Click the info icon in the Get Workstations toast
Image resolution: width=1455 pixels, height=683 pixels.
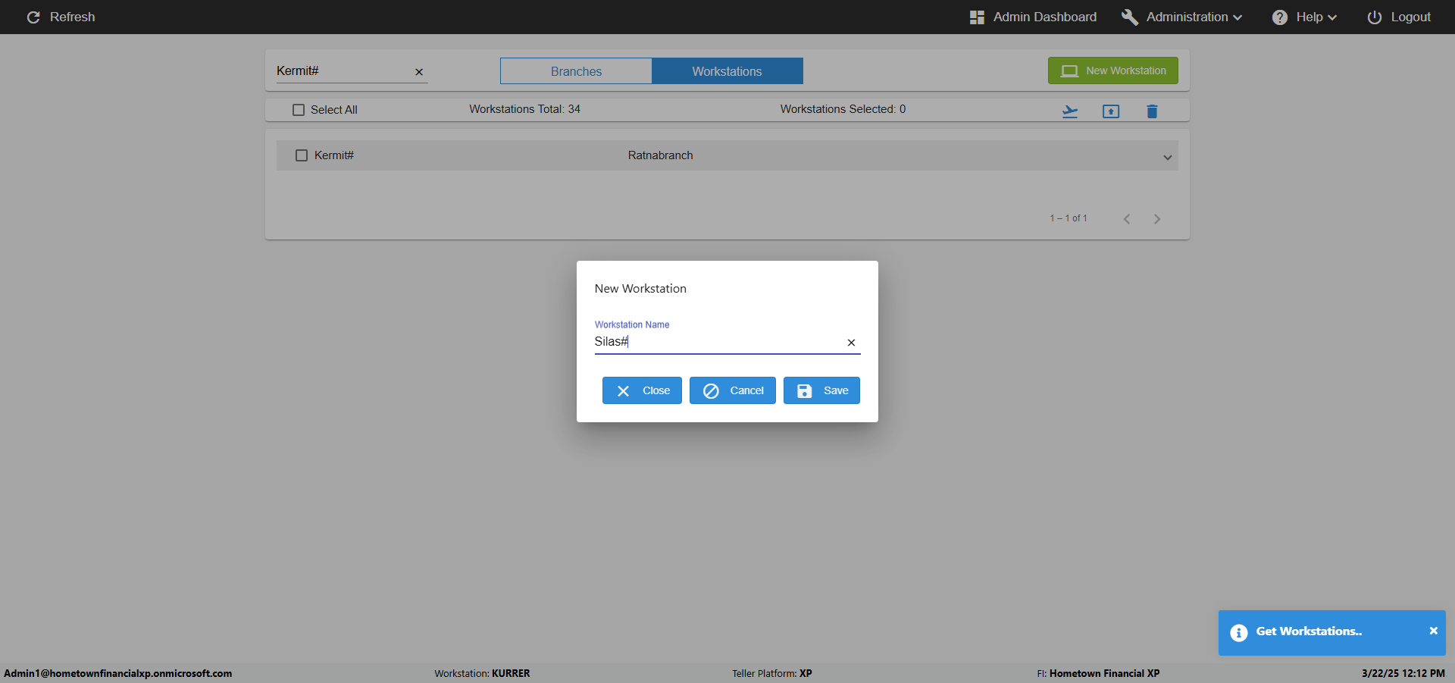point(1239,633)
